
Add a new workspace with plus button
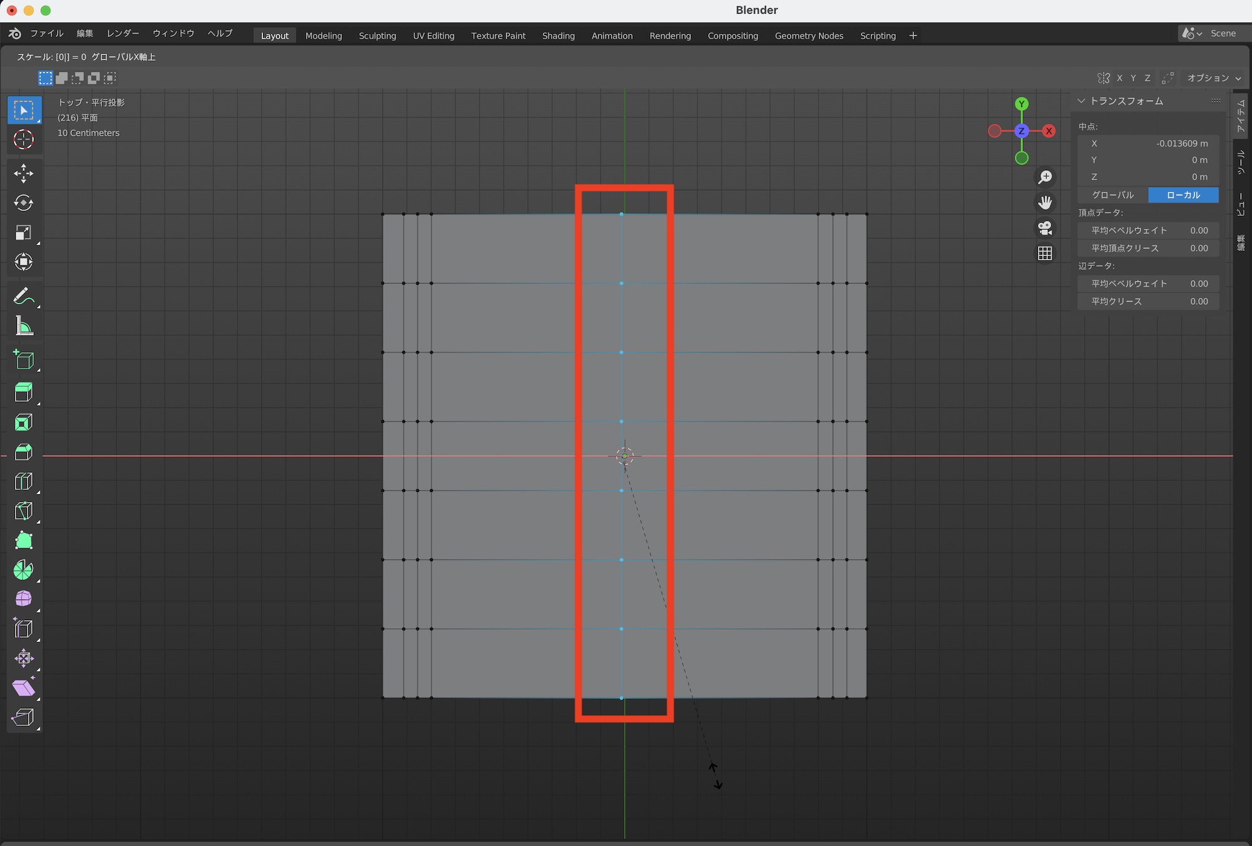pyautogui.click(x=913, y=36)
